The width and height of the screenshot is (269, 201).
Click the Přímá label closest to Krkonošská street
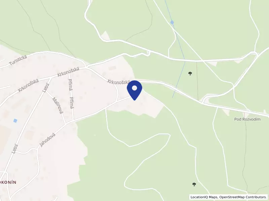coord(70,84)
